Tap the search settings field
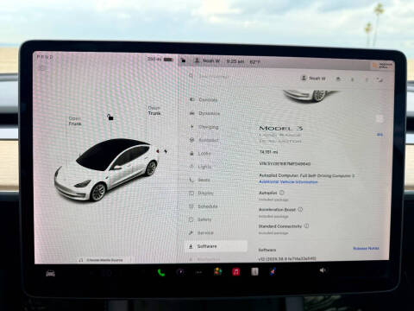Screen dimensions: 414x311 pos(214,76)
